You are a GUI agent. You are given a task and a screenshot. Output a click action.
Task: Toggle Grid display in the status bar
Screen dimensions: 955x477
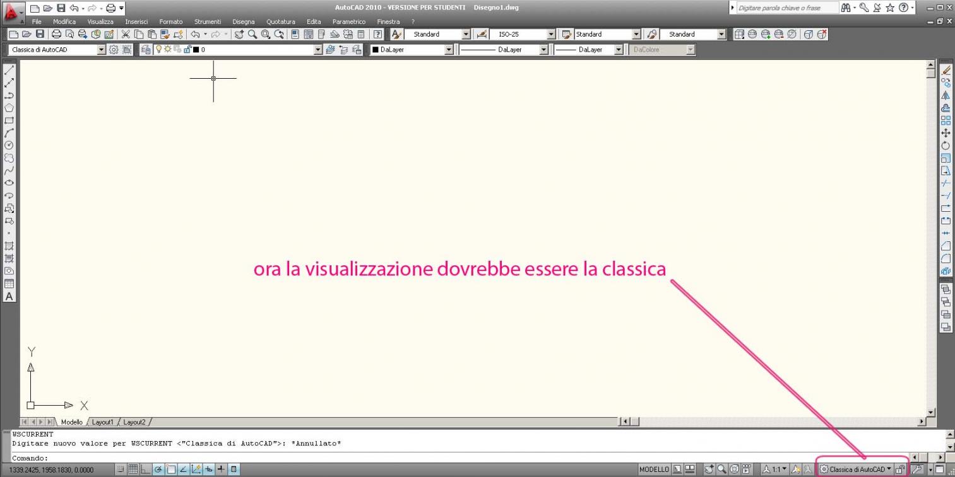pyautogui.click(x=132, y=469)
